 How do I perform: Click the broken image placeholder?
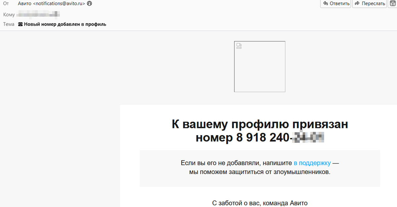pos(260,67)
